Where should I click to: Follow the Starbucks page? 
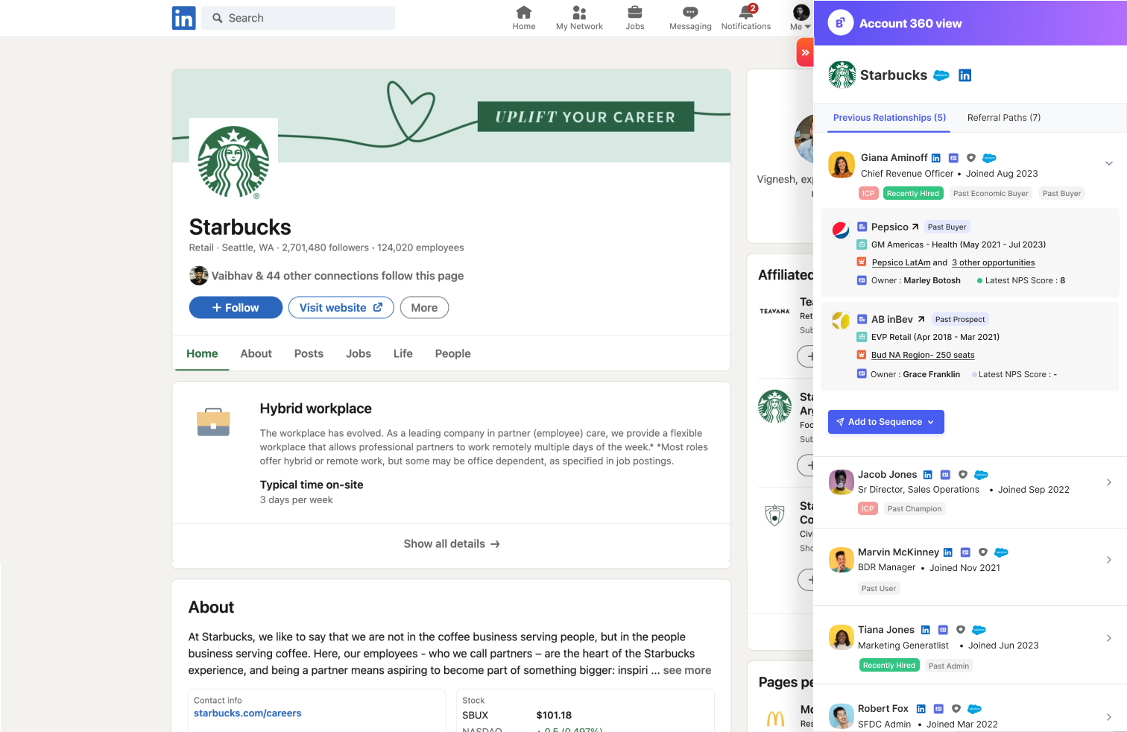click(236, 308)
